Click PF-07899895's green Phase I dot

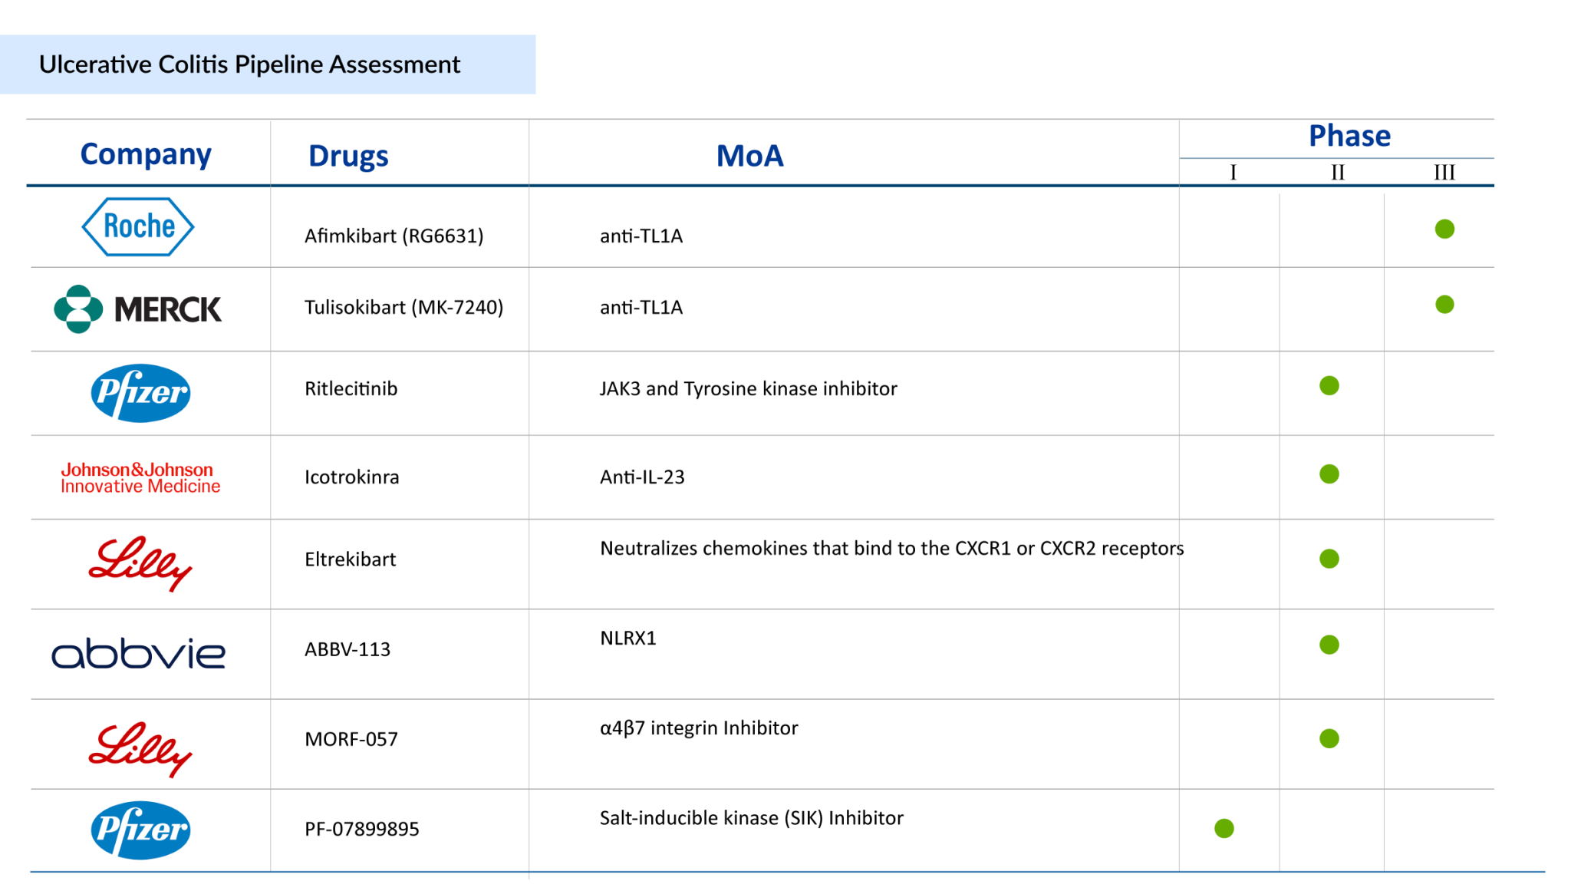pyautogui.click(x=1224, y=828)
